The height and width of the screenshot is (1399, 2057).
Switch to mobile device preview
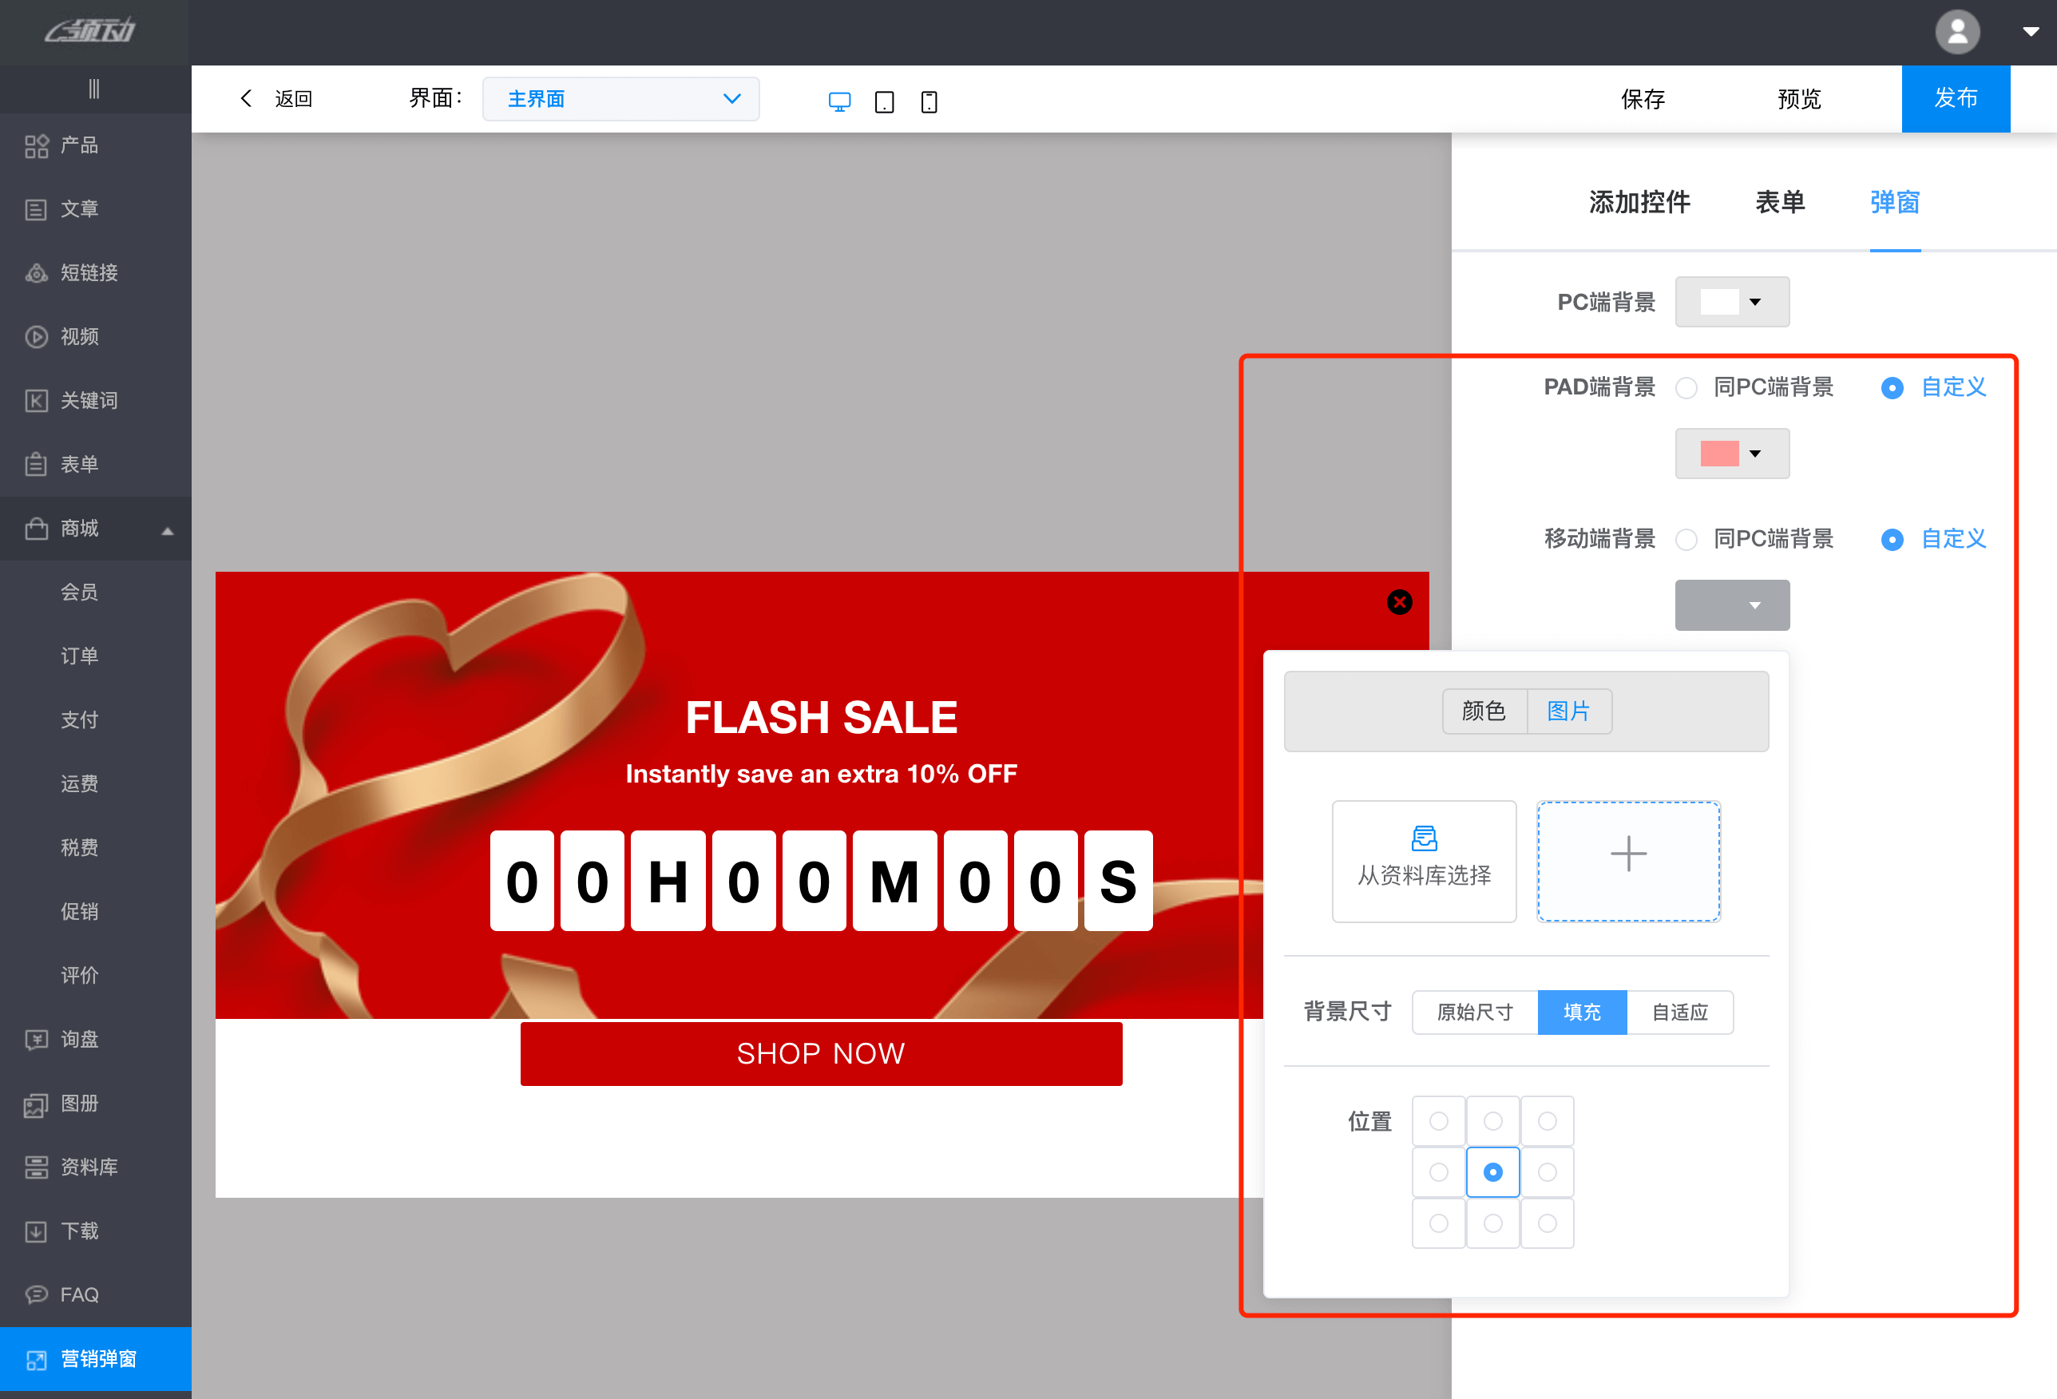click(929, 101)
